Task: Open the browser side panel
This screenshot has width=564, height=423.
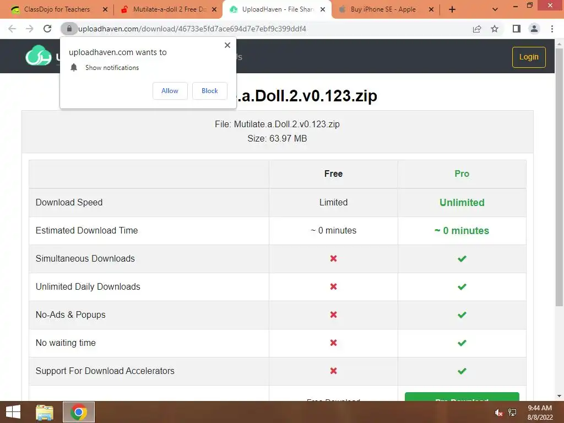Action: pyautogui.click(x=517, y=29)
